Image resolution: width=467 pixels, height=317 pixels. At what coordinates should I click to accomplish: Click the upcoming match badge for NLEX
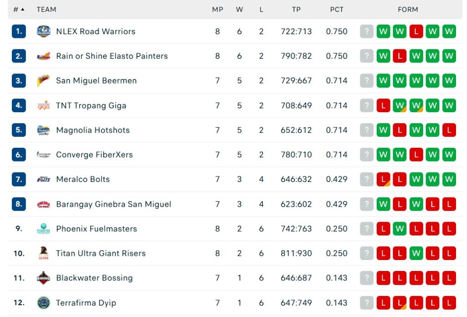(366, 31)
